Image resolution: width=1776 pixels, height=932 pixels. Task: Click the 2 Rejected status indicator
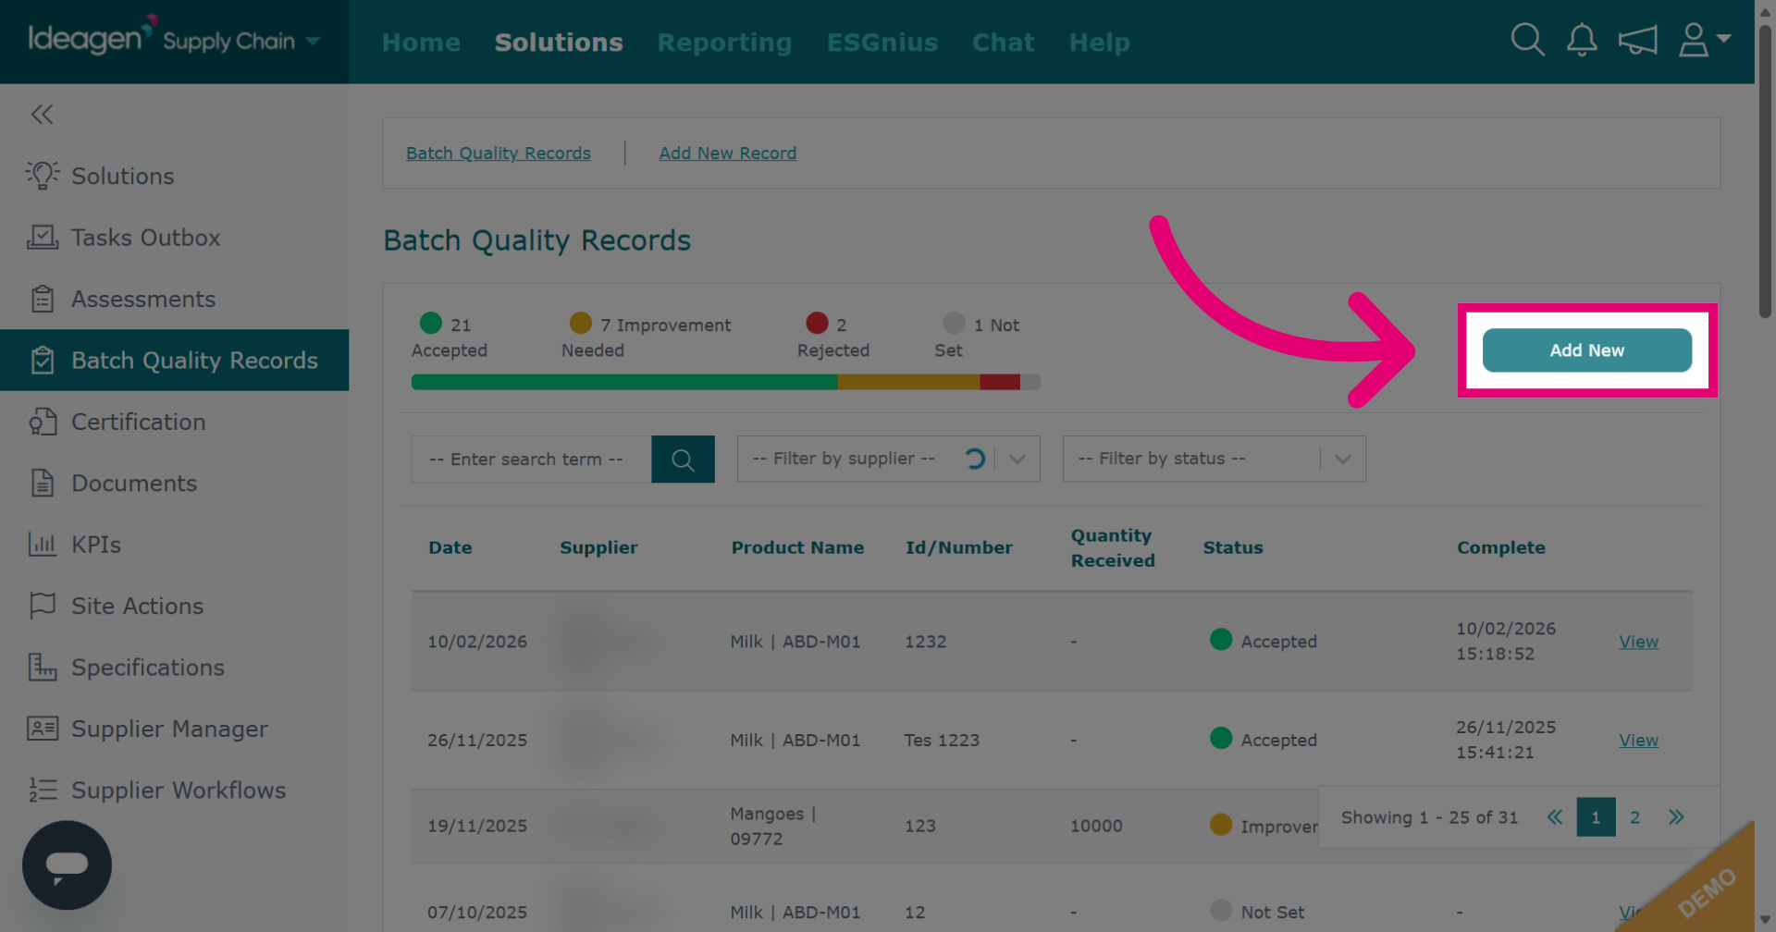tap(833, 337)
